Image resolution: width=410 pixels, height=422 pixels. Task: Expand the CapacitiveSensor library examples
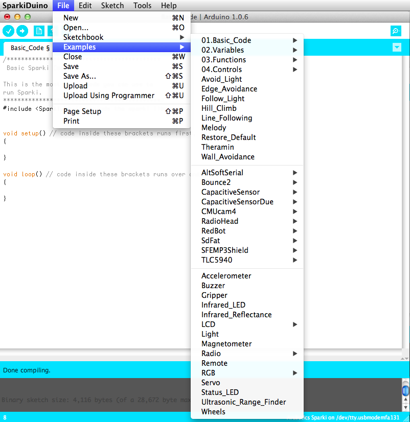247,192
